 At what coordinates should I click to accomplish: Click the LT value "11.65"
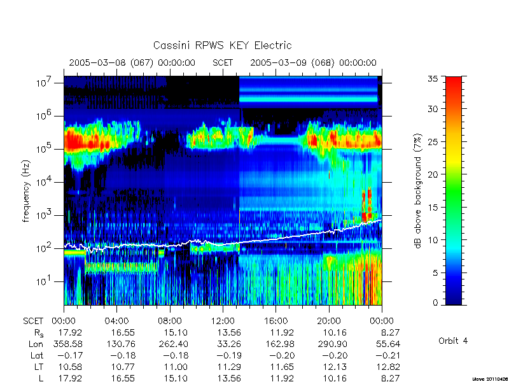[x=282, y=367]
